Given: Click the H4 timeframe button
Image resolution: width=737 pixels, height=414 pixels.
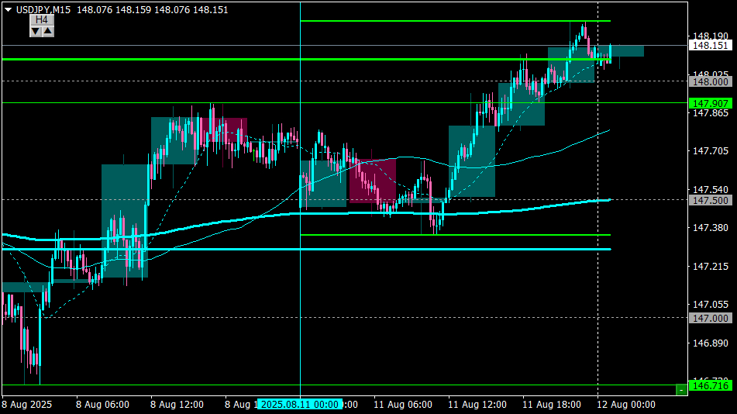Looking at the screenshot, I should [x=42, y=19].
